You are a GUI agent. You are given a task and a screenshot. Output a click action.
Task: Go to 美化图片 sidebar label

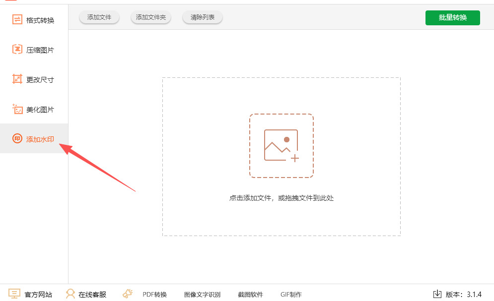pos(40,110)
